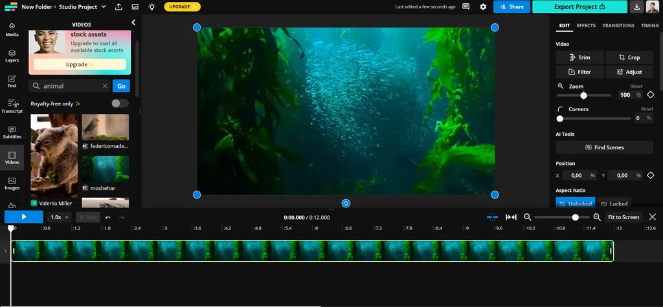Click the timeline zoom slider handle
The image size is (663, 307).
(x=575, y=217)
